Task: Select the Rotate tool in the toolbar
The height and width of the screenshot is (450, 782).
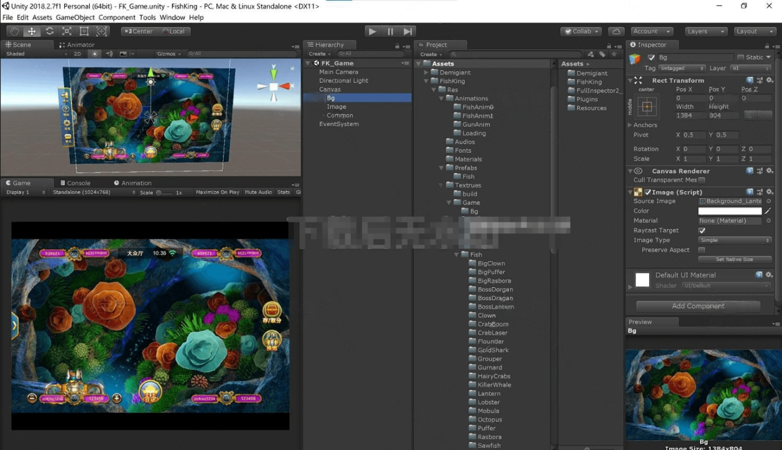Action: point(49,31)
